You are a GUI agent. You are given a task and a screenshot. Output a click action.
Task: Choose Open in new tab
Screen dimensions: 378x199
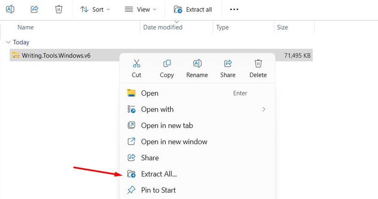pyautogui.click(x=197, y=126)
